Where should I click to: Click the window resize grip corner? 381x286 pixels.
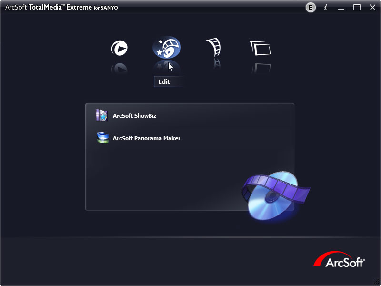coord(377,282)
